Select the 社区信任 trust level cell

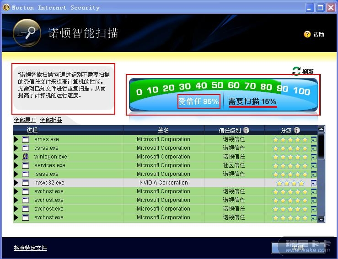234,165
